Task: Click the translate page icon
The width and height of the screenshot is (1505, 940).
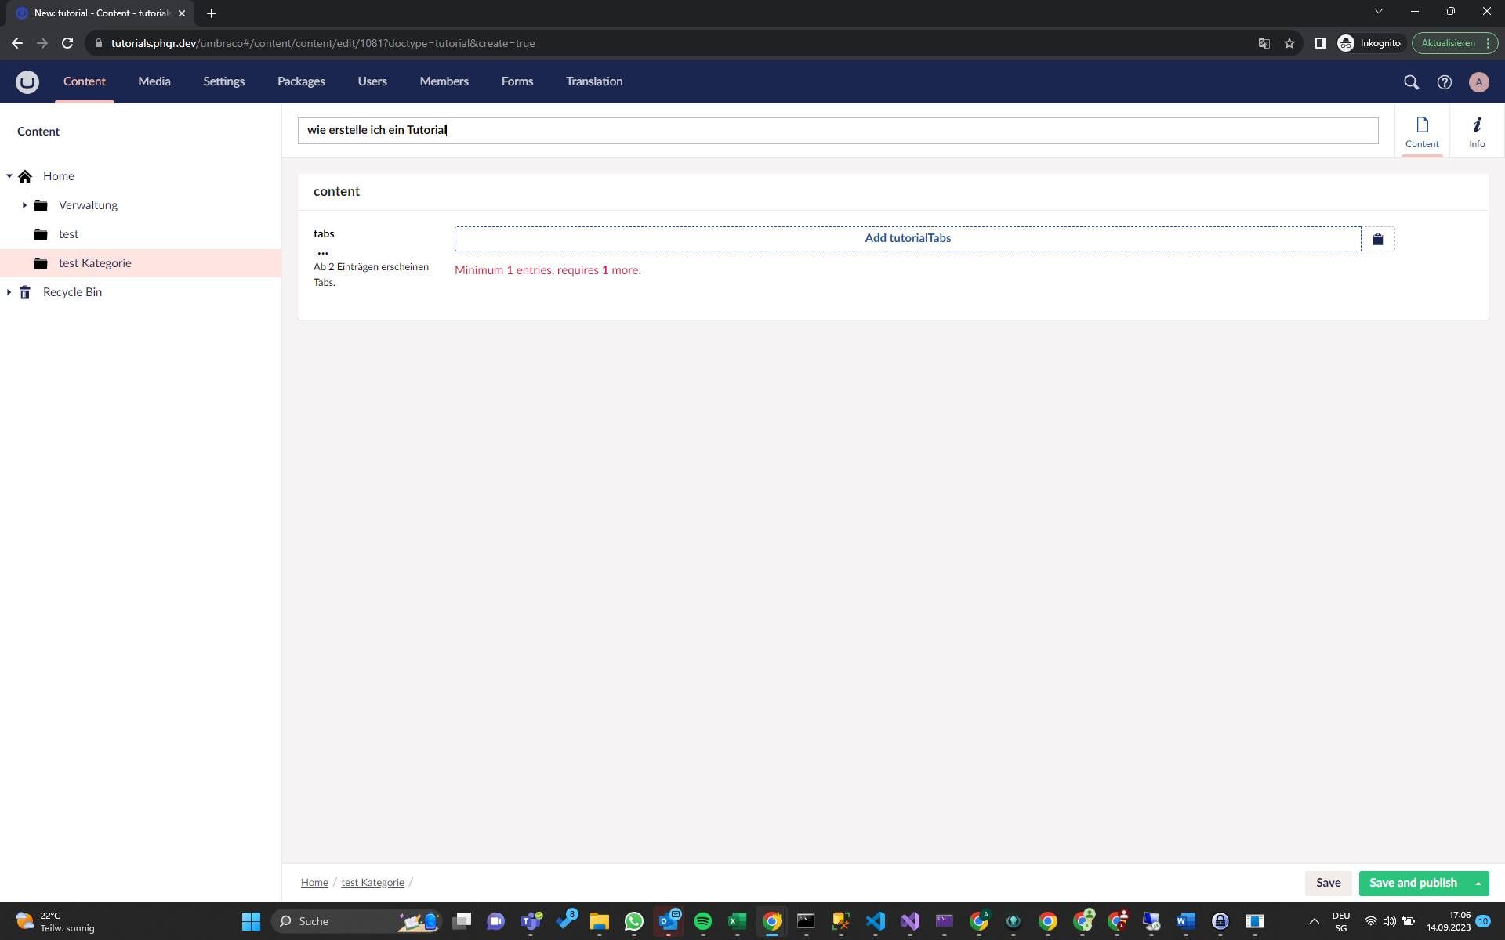Action: [x=1264, y=43]
